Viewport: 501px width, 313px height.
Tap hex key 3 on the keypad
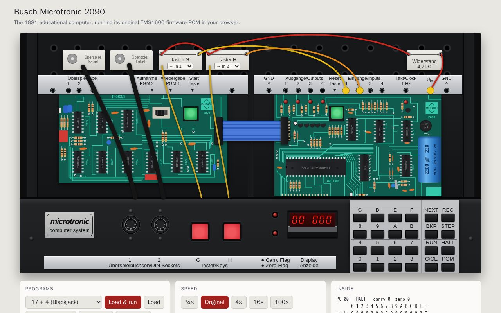411,267
